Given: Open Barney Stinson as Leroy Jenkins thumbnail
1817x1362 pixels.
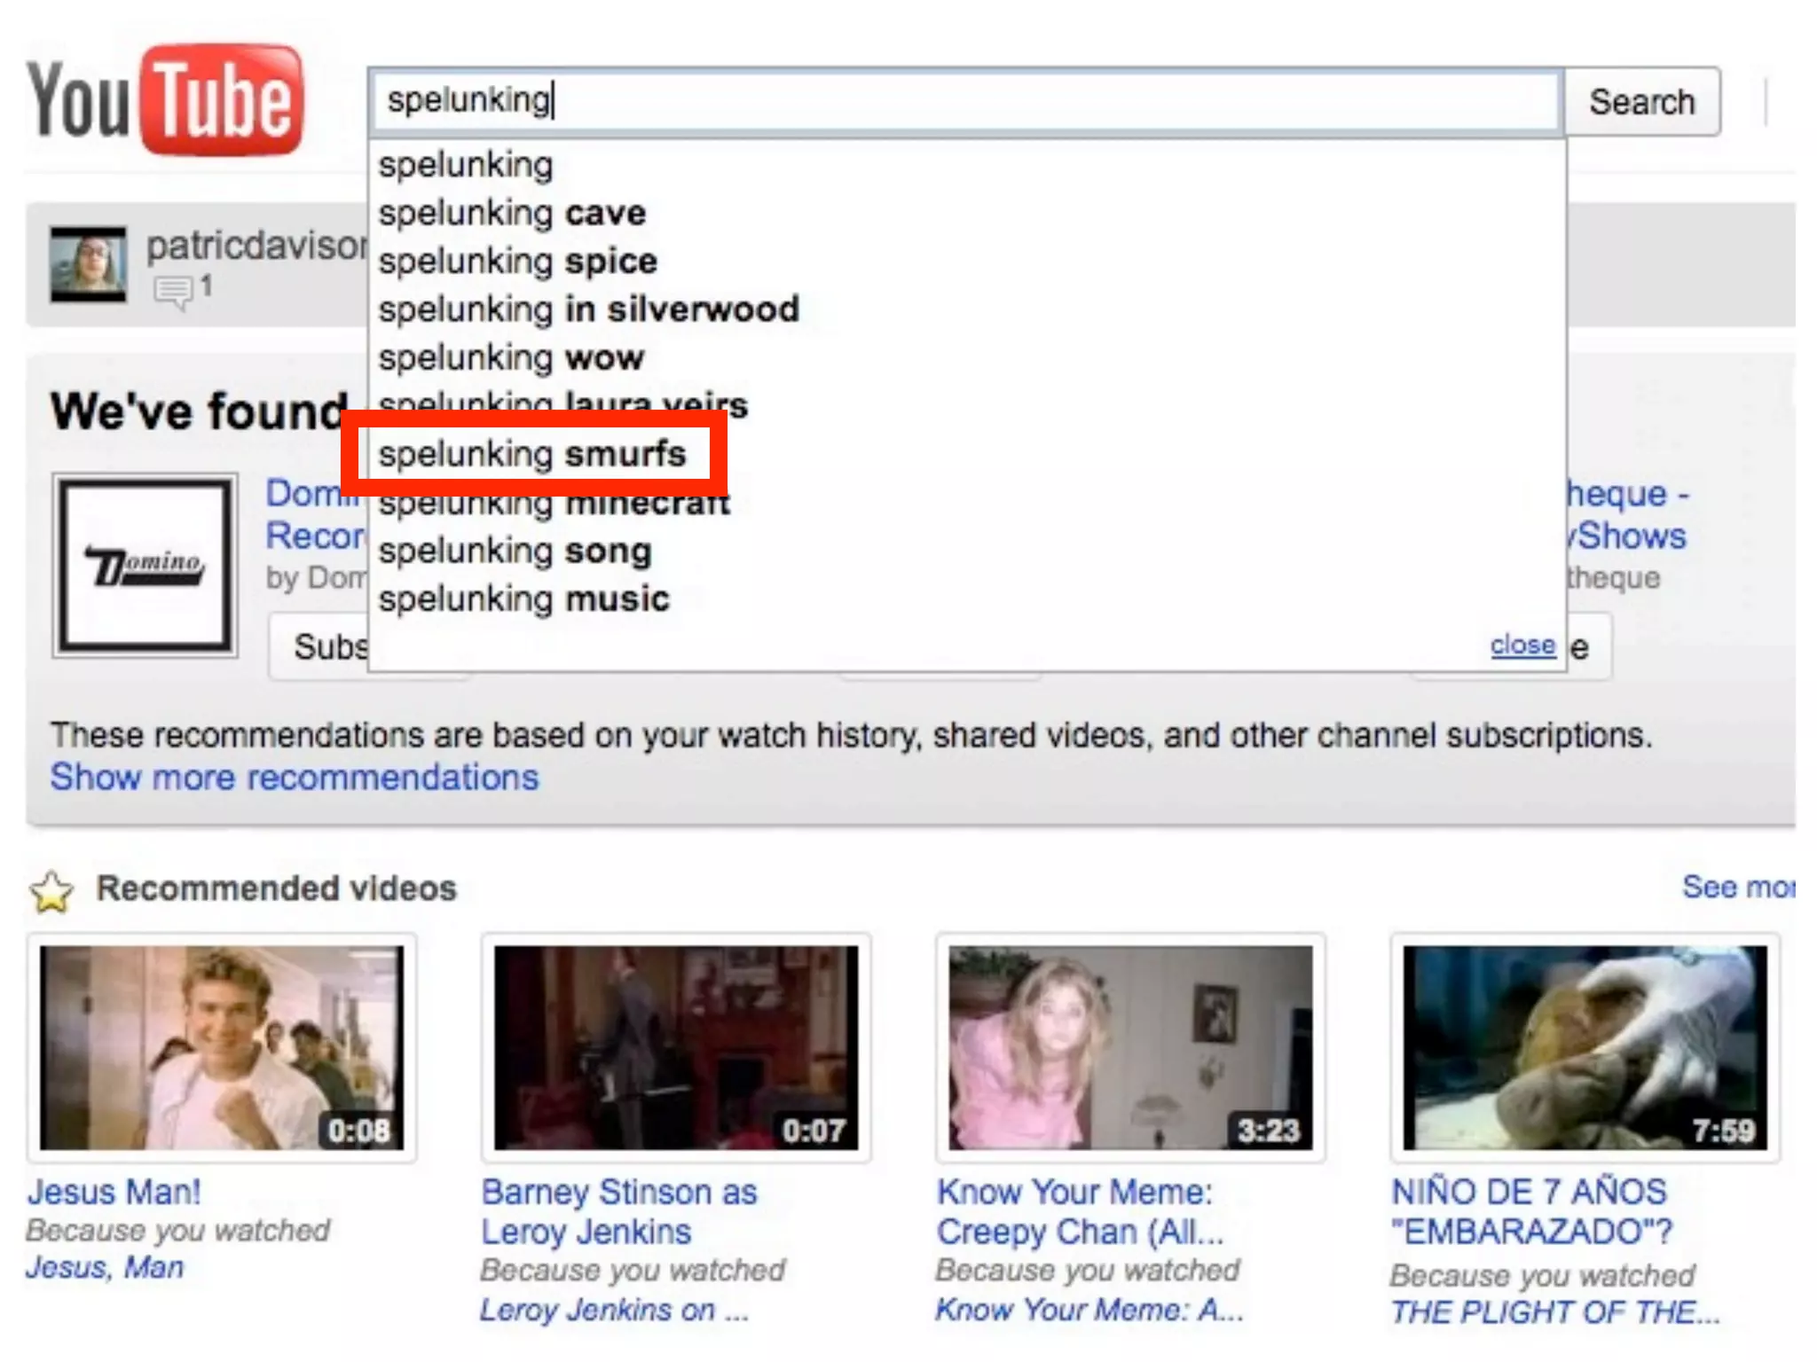Looking at the screenshot, I should coord(676,1047).
